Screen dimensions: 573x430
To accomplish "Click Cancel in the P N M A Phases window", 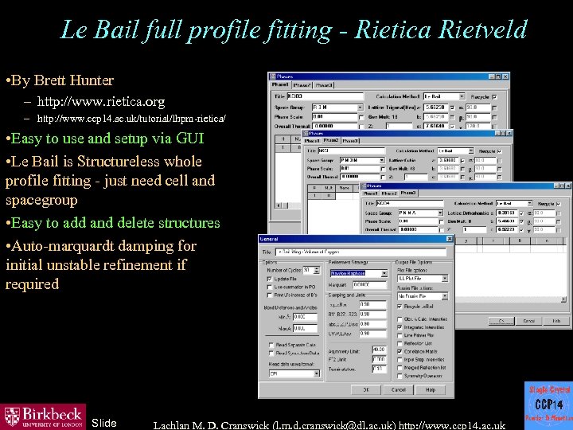I will coord(528,321).
